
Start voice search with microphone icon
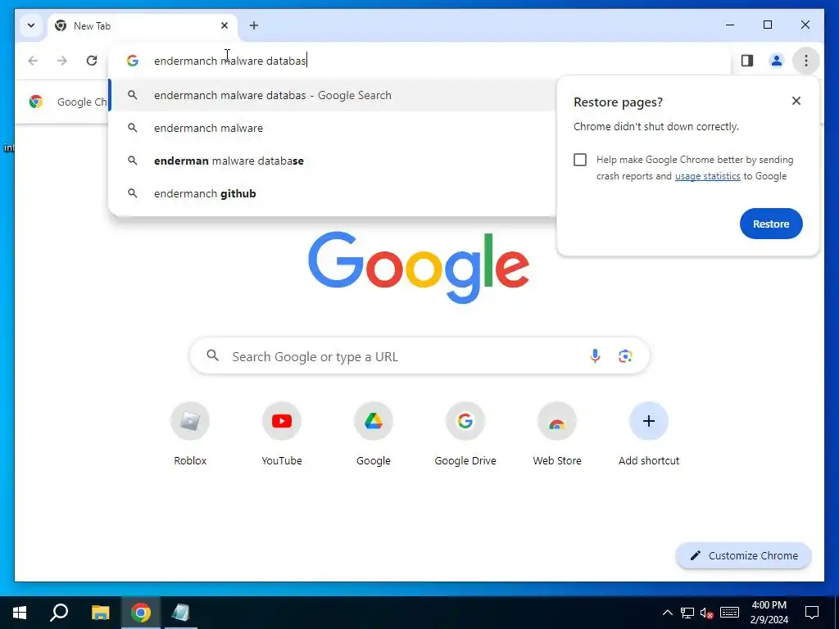(x=595, y=355)
